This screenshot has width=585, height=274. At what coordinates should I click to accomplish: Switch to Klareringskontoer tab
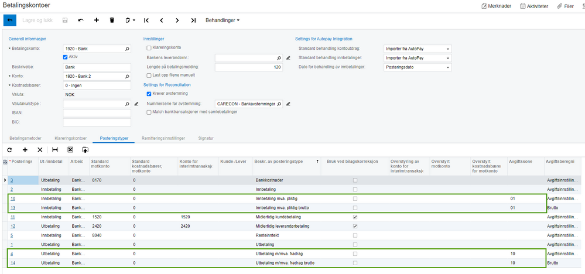tap(70, 138)
